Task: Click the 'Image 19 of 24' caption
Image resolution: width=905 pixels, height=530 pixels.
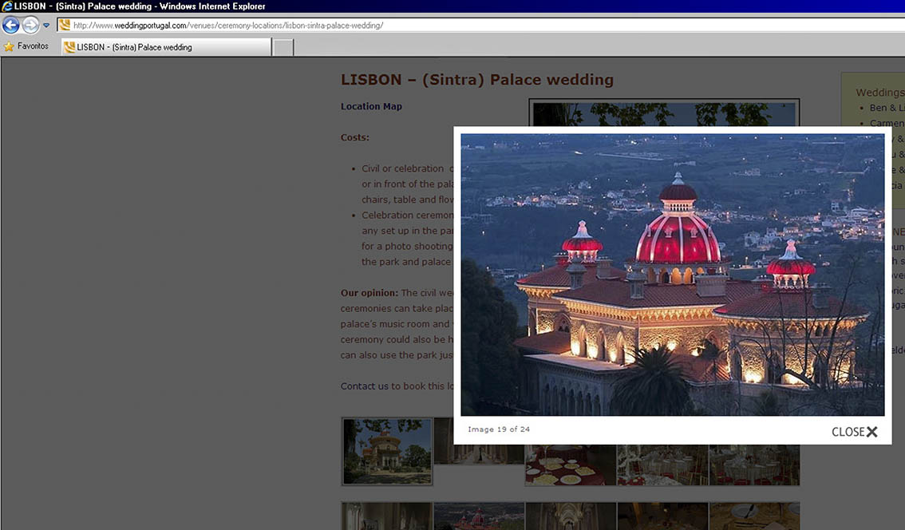Action: [x=499, y=429]
